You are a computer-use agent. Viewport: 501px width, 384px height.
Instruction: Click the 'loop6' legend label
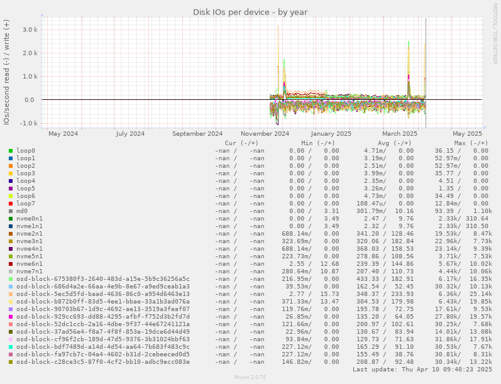tap(26, 196)
